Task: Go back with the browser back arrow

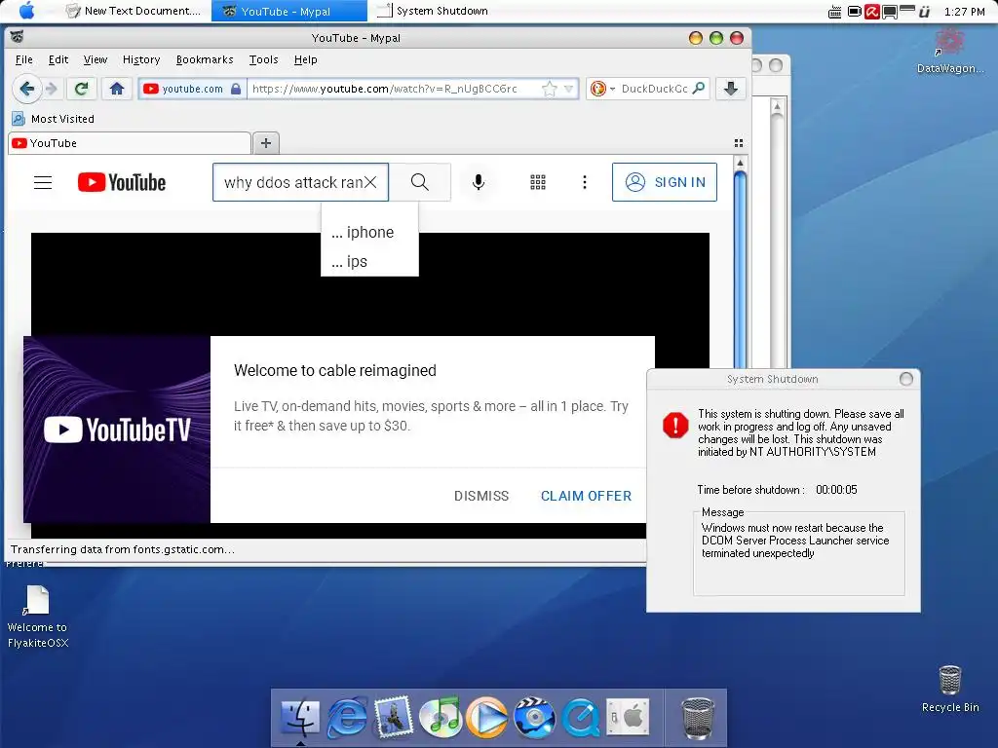Action: point(26,89)
